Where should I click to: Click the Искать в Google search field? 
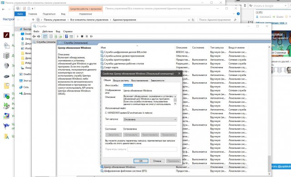267,6
